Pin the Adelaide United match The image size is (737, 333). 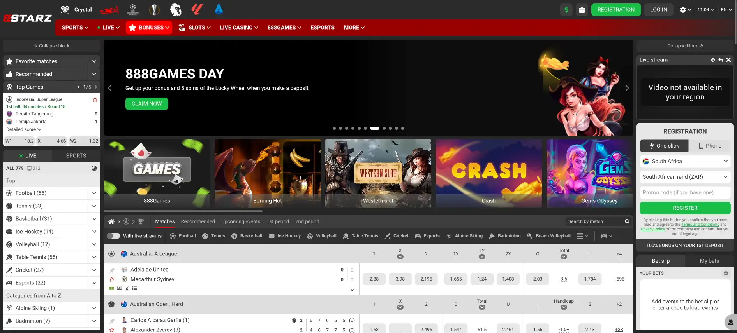click(x=112, y=270)
